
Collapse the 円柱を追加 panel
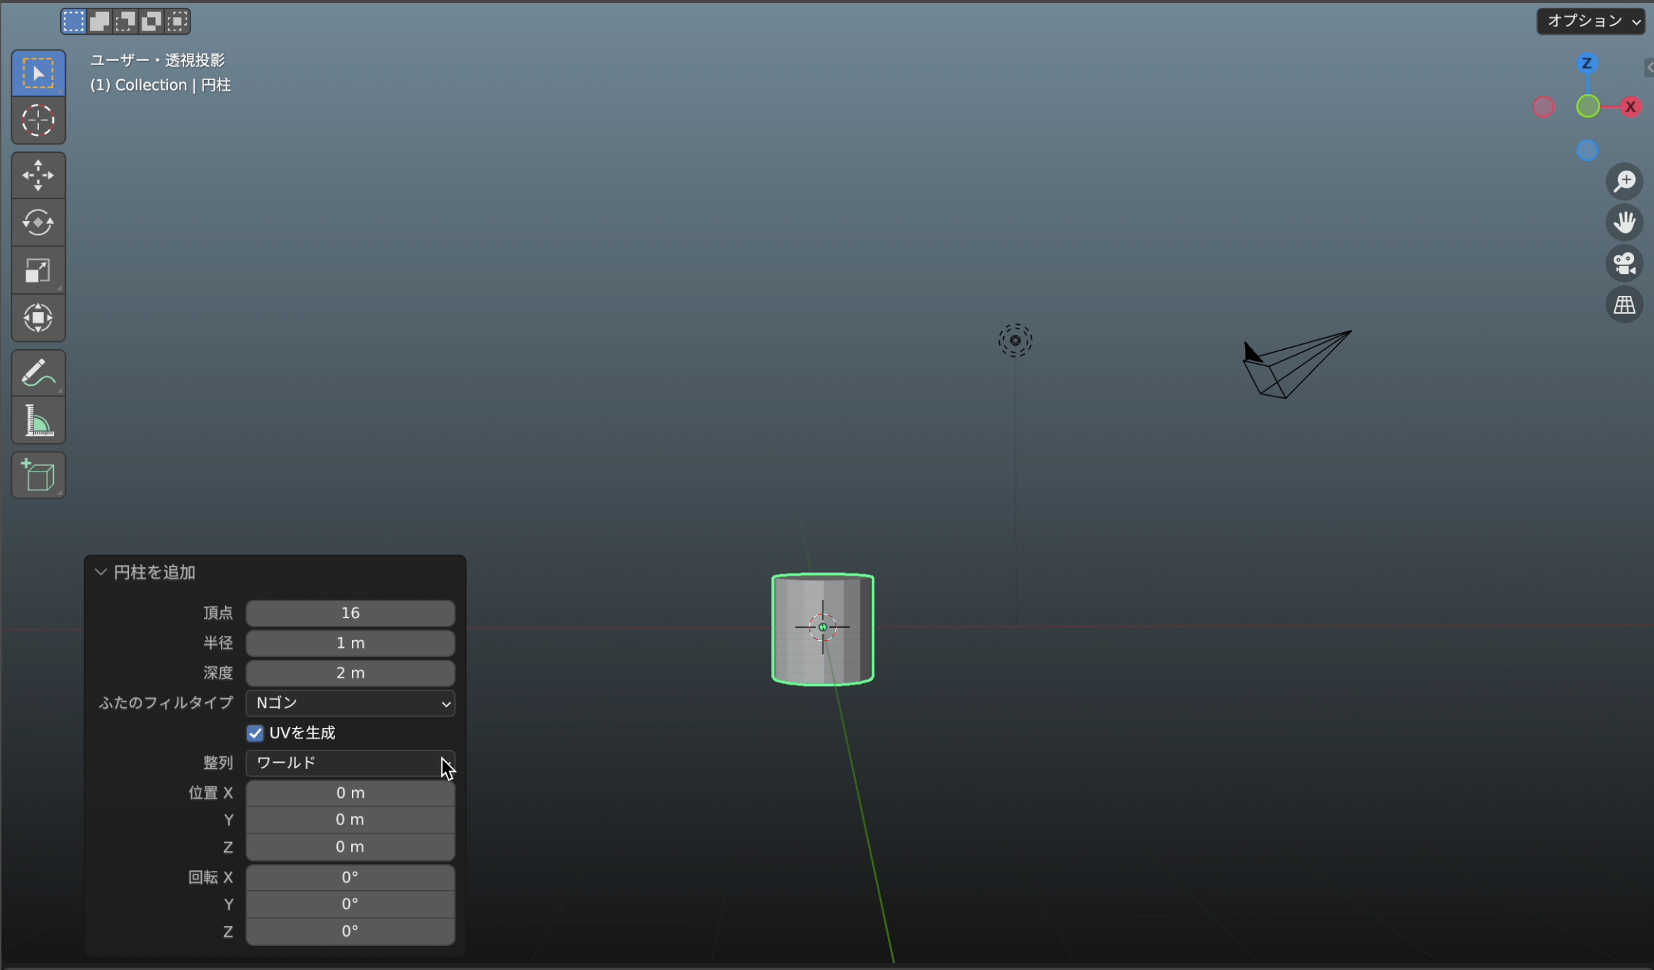[x=101, y=572]
